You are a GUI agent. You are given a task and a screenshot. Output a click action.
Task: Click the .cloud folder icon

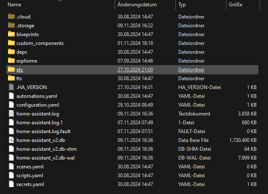[x=11, y=17]
